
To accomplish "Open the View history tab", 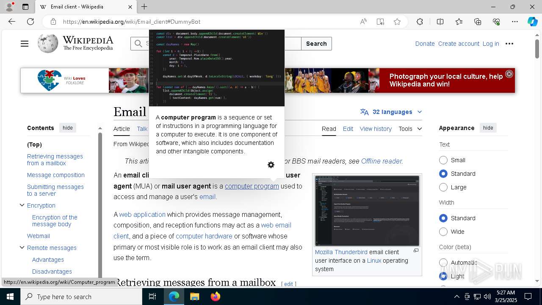I will (376, 129).
